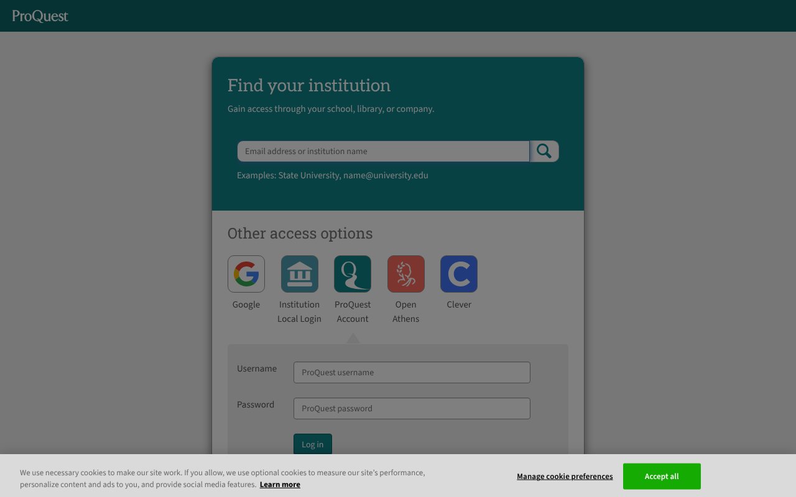The height and width of the screenshot is (497, 796).
Task: Click the ProQuest username field
Action: point(412,372)
